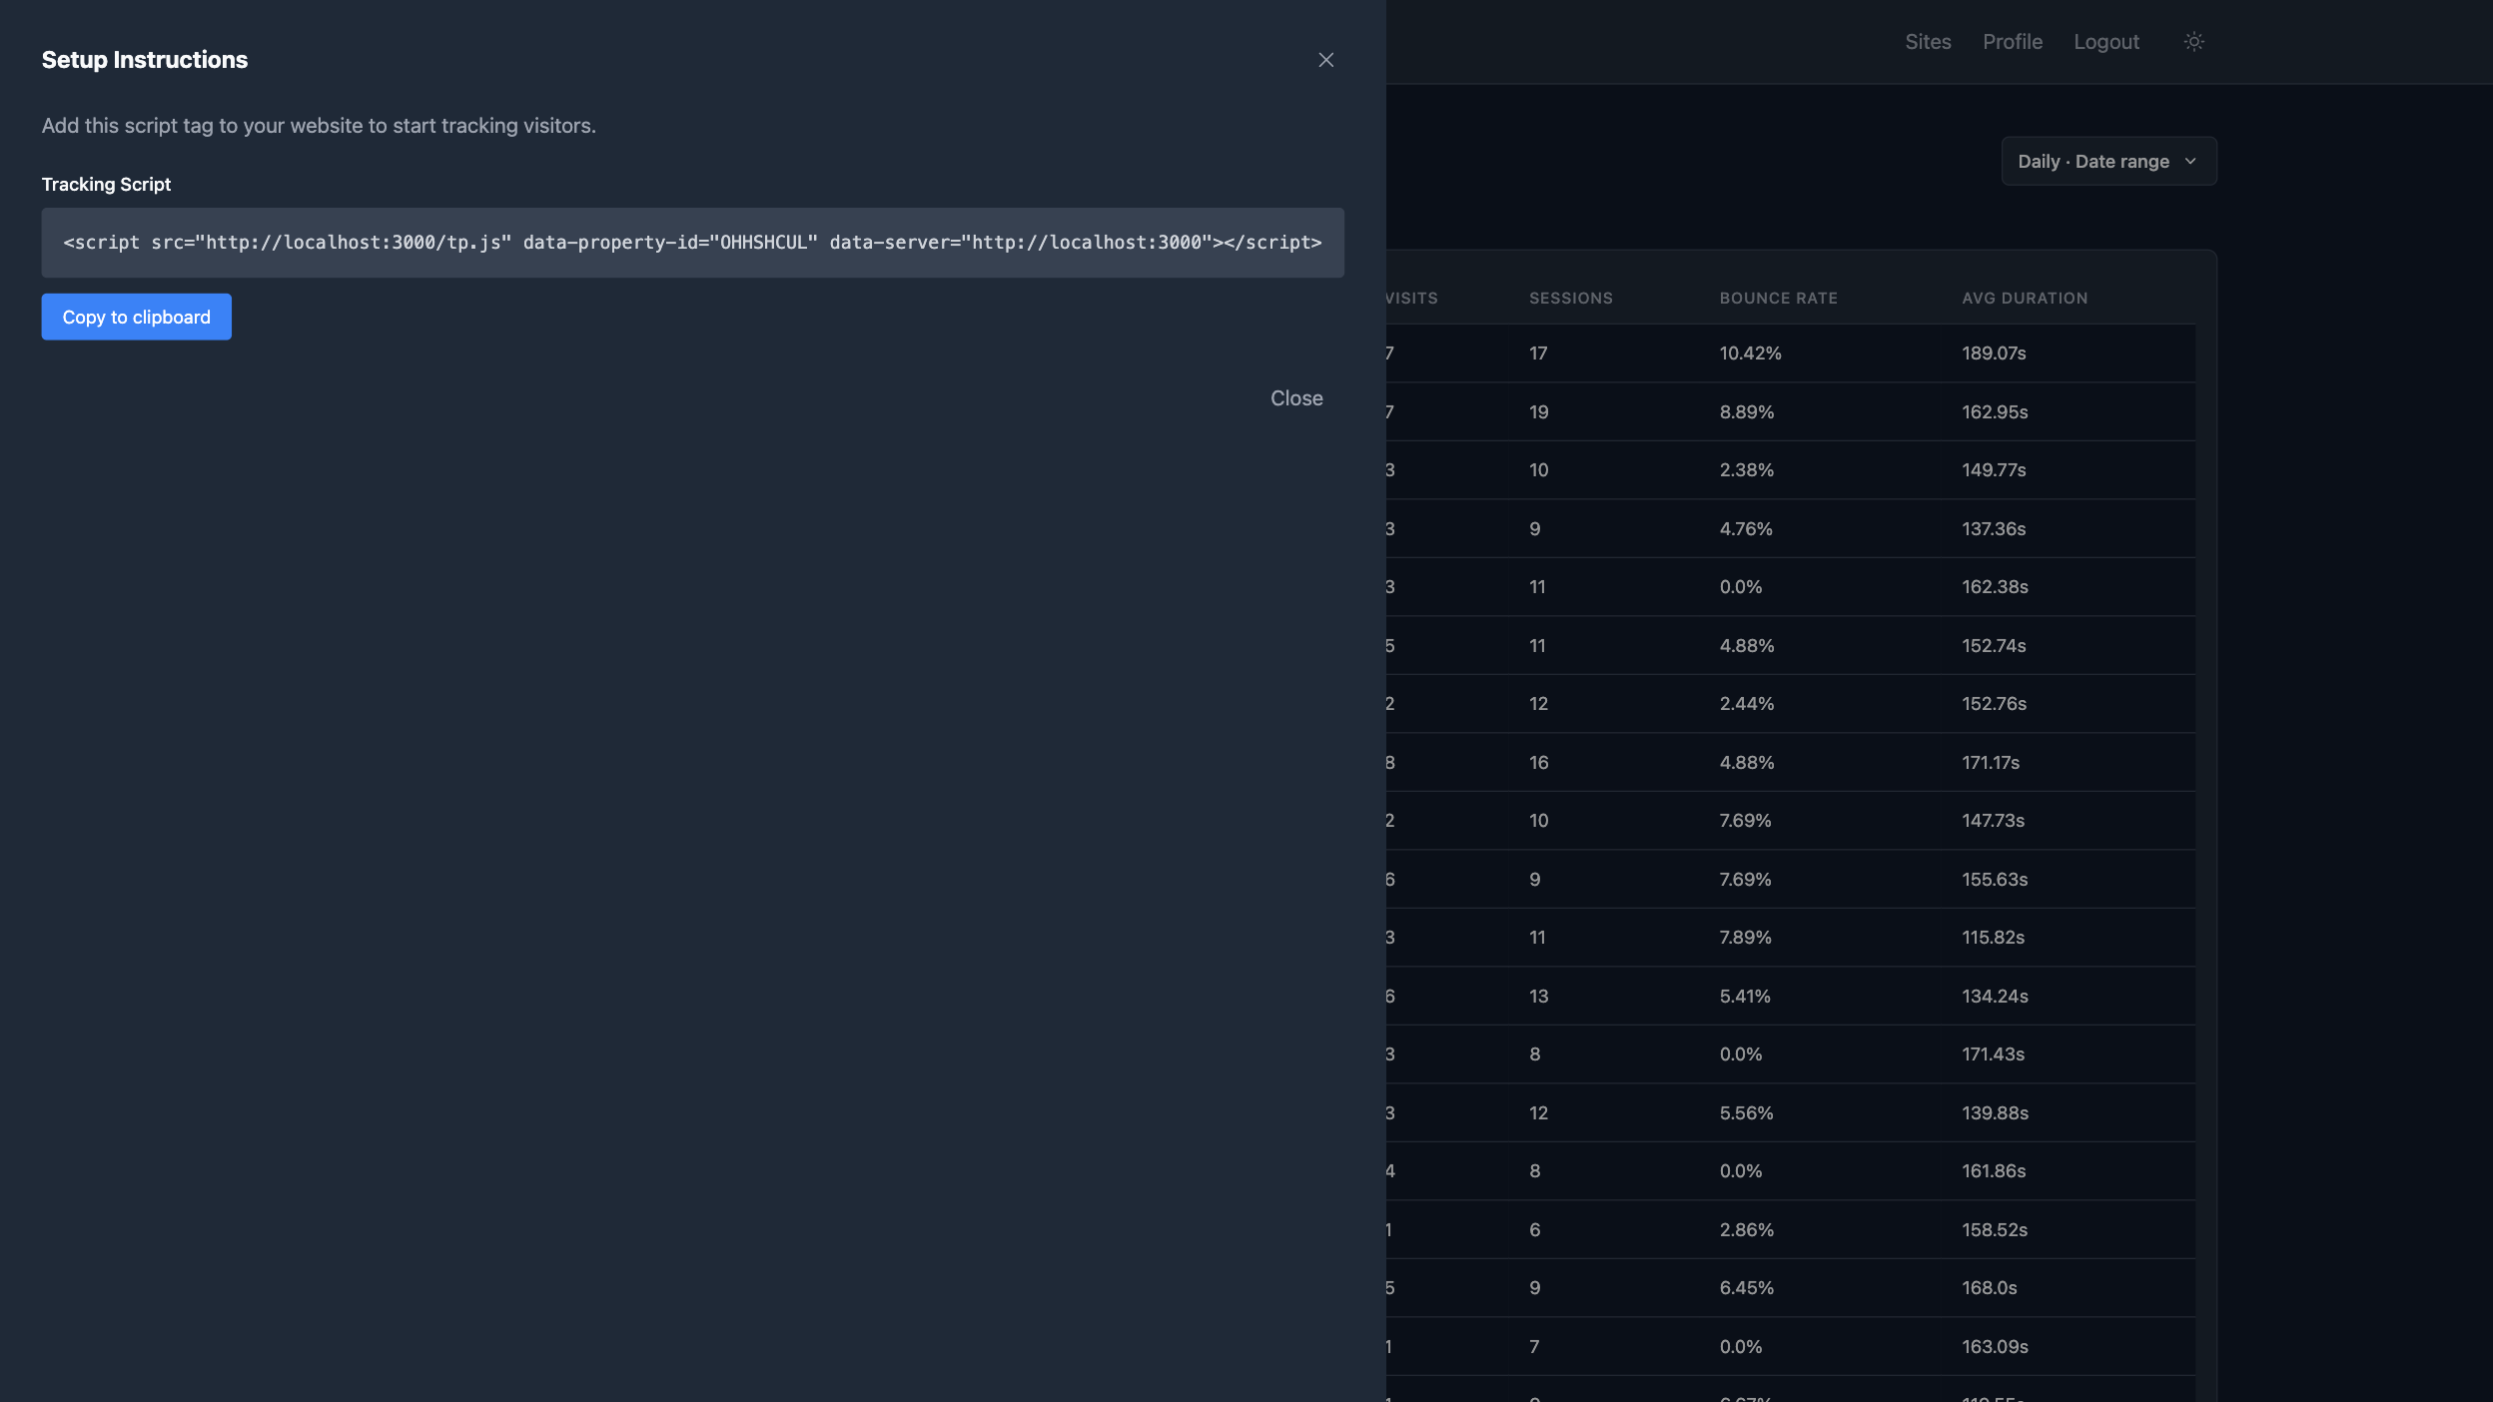Toggle the light/dark theme sun icon
2493x1402 pixels.
[2193, 42]
